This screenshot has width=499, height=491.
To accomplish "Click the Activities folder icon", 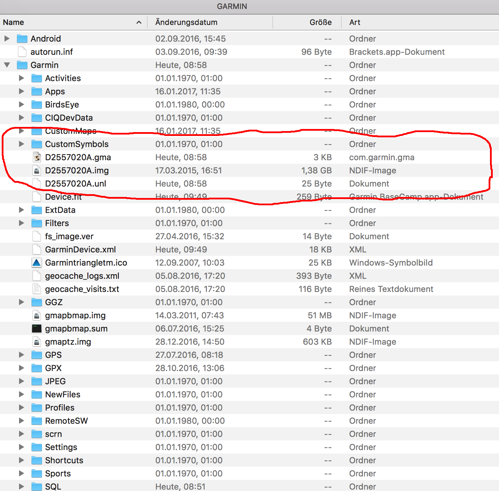I will 37,78.
